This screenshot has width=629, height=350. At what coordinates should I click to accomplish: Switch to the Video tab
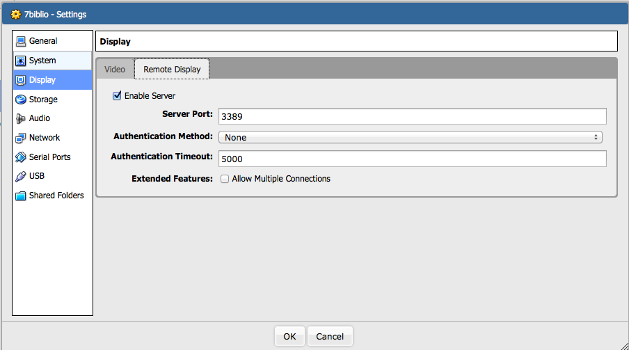(115, 70)
